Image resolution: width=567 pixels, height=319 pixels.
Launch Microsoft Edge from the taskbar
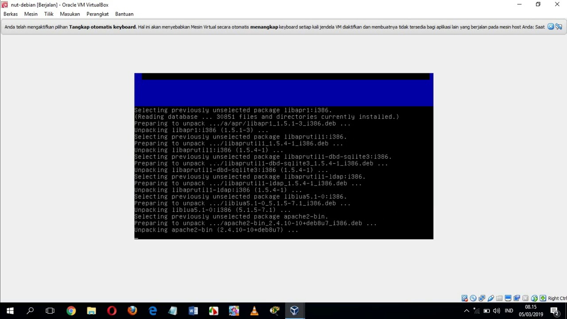click(x=152, y=311)
